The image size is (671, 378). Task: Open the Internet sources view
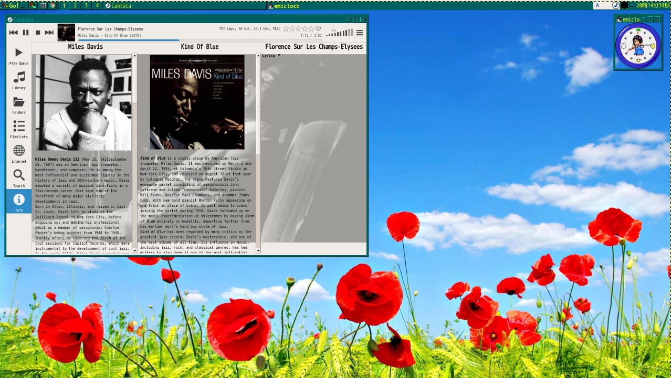pyautogui.click(x=19, y=154)
